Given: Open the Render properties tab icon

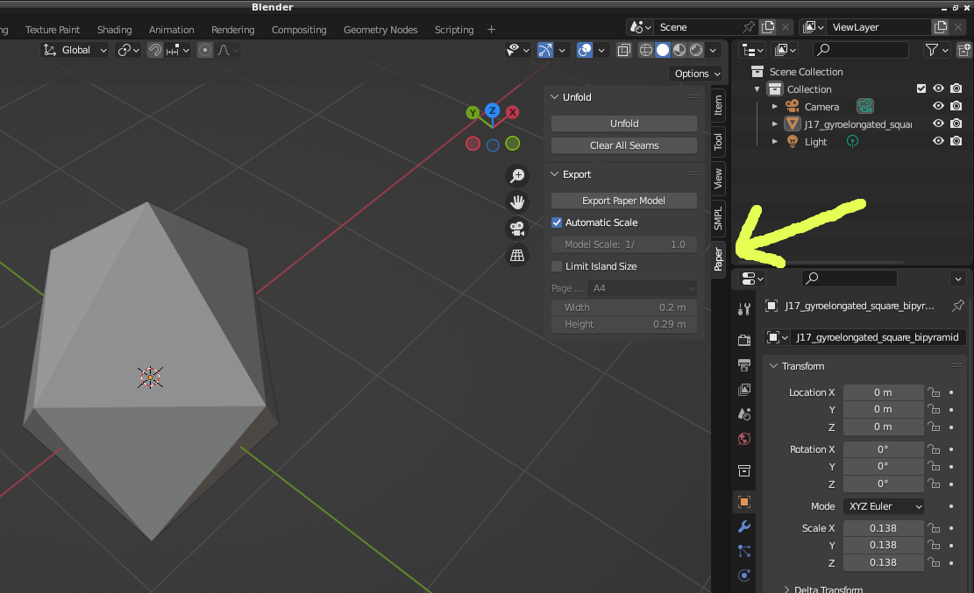Looking at the screenshot, I should (744, 340).
